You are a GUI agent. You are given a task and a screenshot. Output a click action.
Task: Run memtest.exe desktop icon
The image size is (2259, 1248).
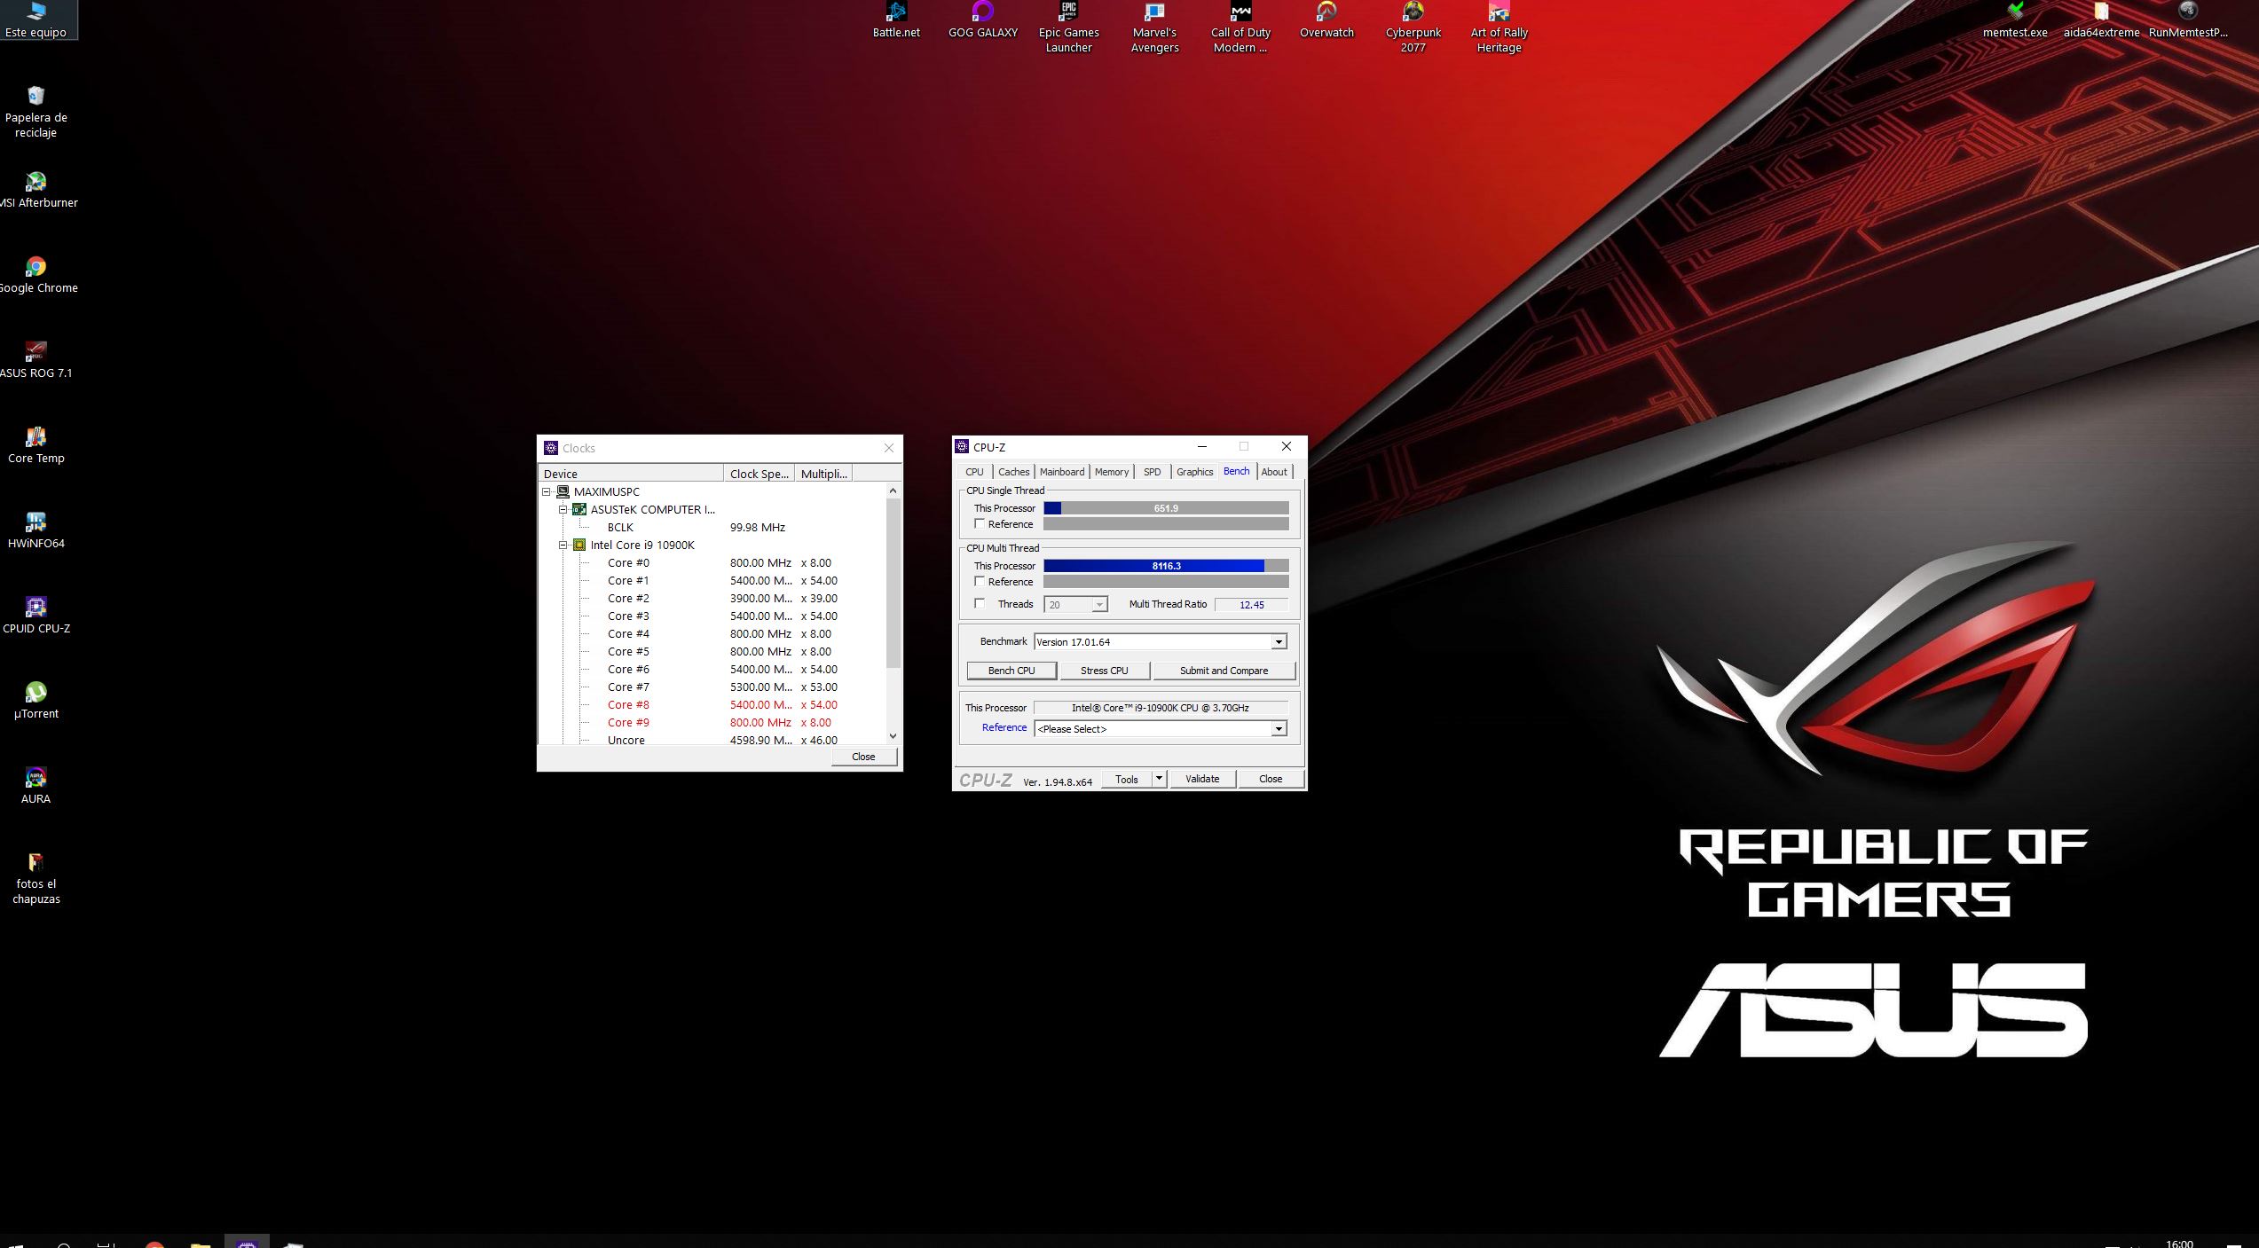click(x=2015, y=20)
